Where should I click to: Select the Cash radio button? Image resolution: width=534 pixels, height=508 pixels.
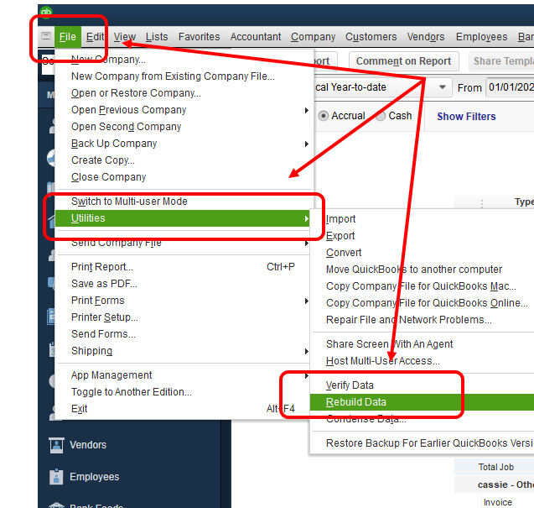pos(381,116)
